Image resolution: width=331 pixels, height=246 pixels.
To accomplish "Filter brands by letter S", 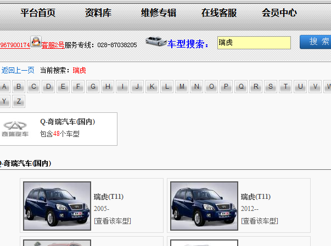I will coord(271,87).
